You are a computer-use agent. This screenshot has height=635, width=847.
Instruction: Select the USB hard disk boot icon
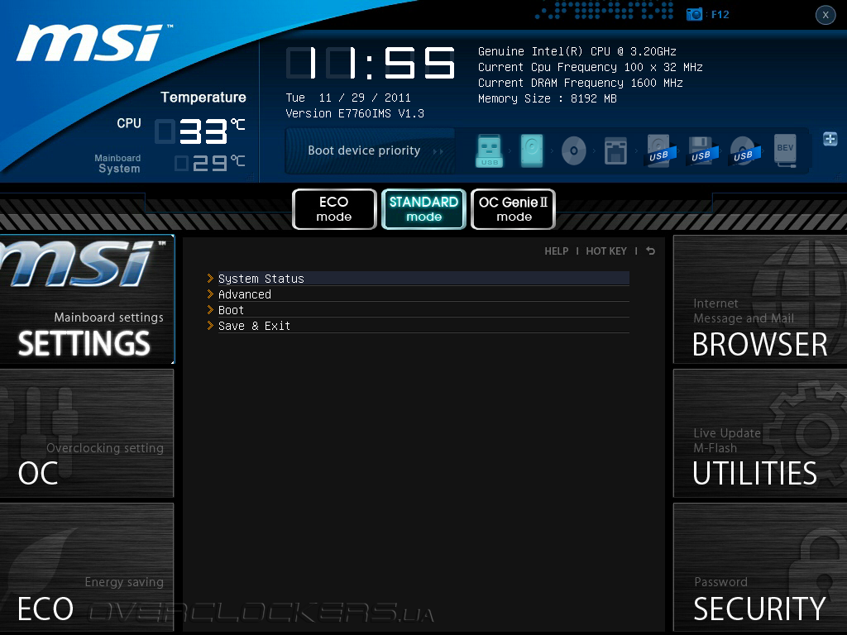pos(661,150)
